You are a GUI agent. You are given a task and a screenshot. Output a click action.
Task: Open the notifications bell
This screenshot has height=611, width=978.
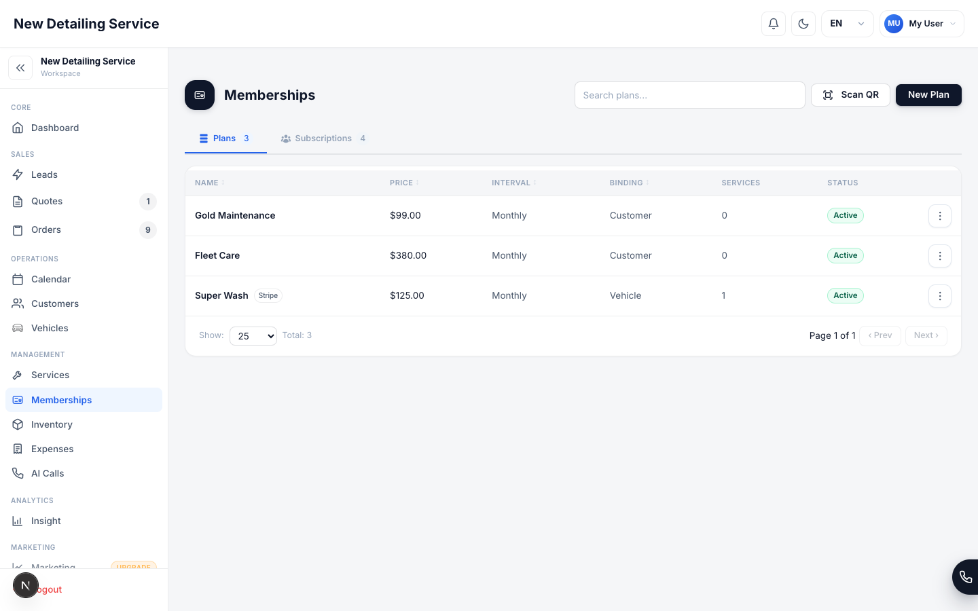tap(774, 24)
